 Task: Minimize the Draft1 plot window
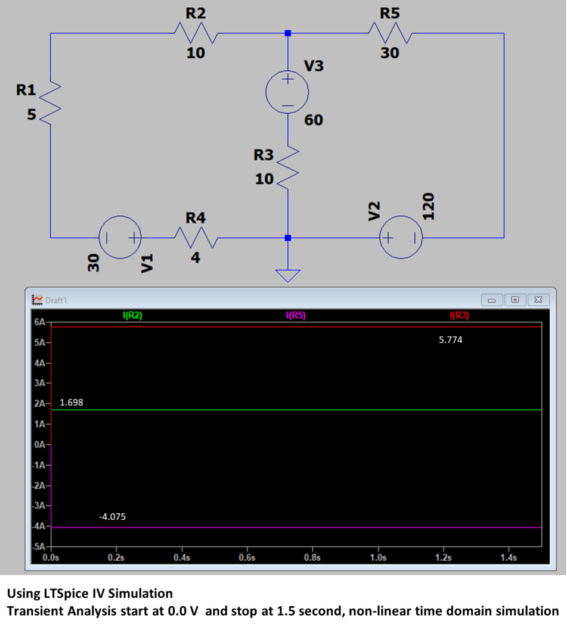[x=492, y=300]
